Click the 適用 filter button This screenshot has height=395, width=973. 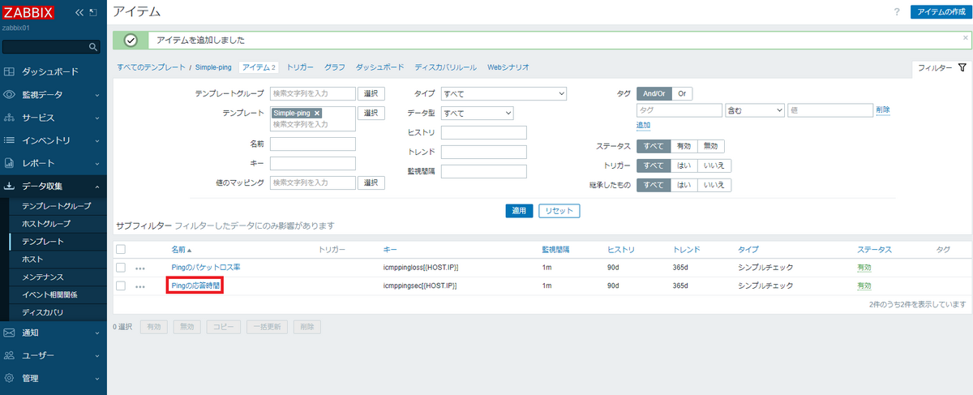519,211
